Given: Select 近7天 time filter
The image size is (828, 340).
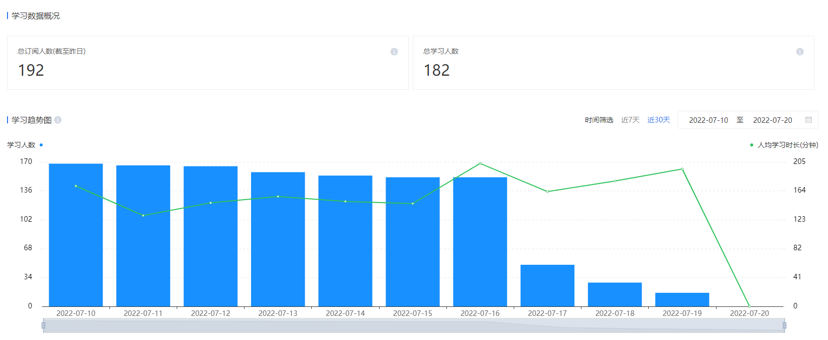Looking at the screenshot, I should pos(630,120).
